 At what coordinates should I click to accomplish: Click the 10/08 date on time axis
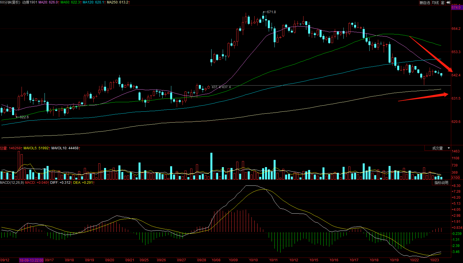pyautogui.click(x=216, y=260)
